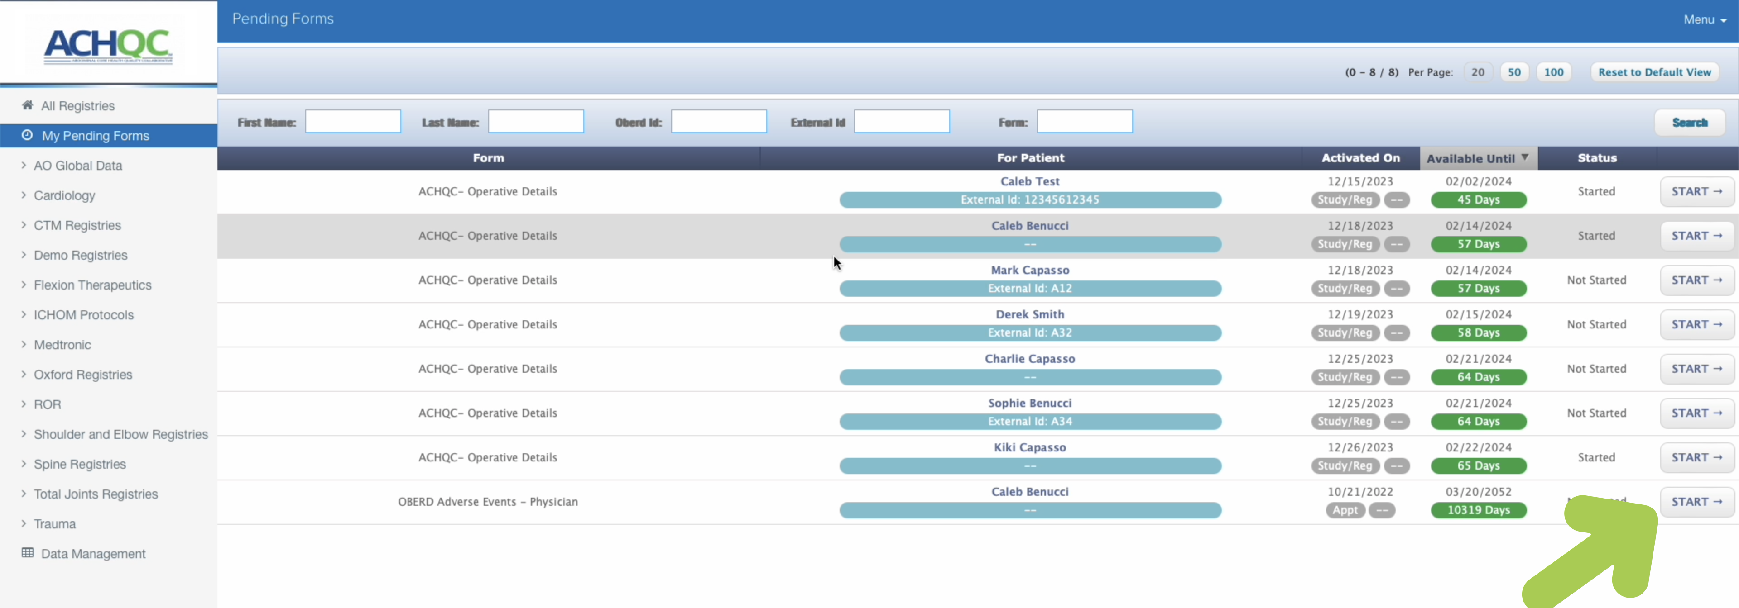Click the External Id: 12345612345 bar

pyautogui.click(x=1030, y=199)
